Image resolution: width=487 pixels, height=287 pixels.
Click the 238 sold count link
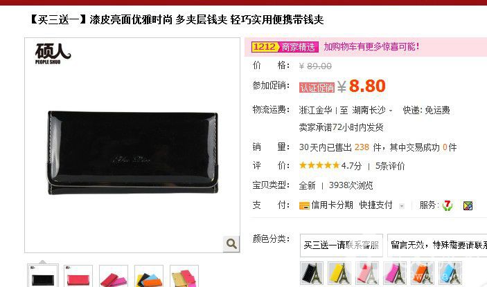[x=362, y=147]
